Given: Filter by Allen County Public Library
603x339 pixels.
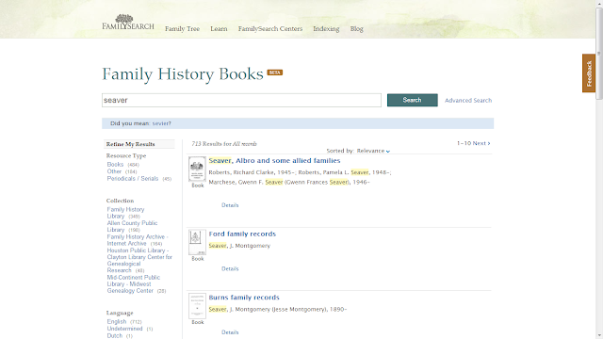Looking at the screenshot, I should 132,226.
